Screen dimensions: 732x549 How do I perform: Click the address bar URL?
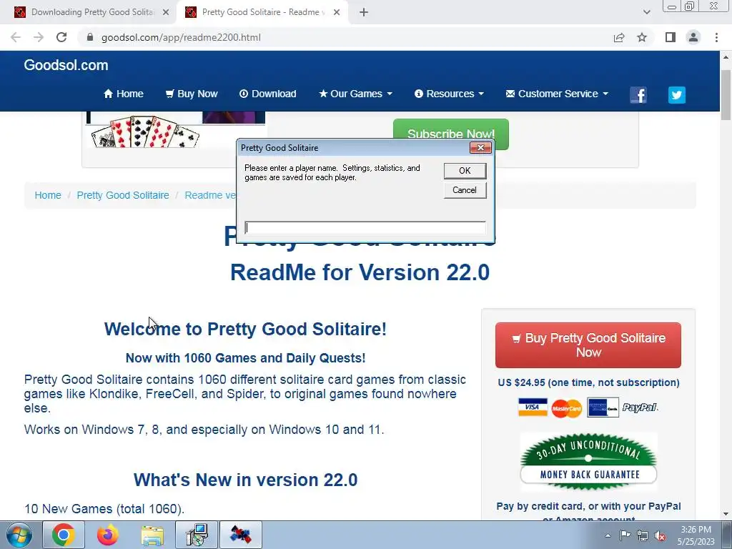coord(181,37)
